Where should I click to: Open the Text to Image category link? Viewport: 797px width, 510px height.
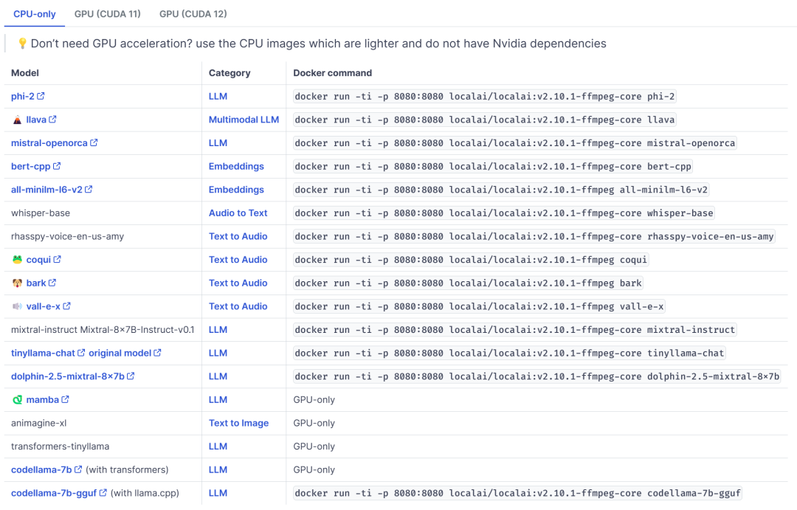tap(239, 424)
